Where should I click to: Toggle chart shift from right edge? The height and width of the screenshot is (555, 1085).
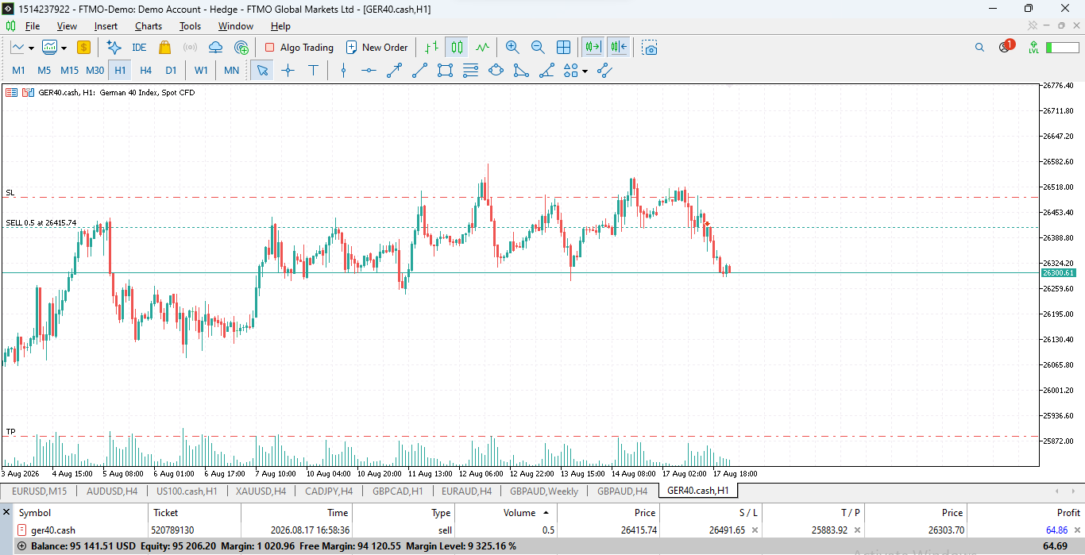619,48
